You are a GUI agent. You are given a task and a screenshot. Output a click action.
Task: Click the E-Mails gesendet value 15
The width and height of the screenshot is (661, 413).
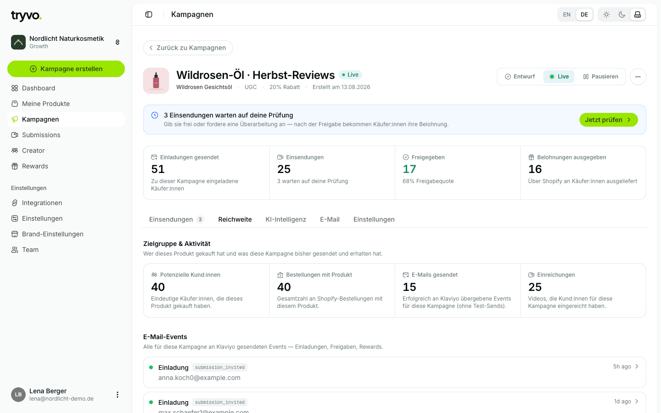(409, 287)
